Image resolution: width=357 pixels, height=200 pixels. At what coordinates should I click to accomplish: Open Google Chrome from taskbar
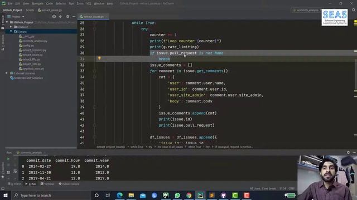click(189, 195)
